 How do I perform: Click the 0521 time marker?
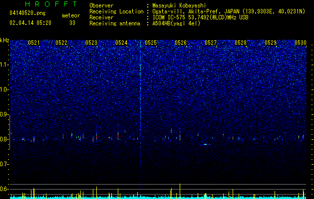(34, 43)
